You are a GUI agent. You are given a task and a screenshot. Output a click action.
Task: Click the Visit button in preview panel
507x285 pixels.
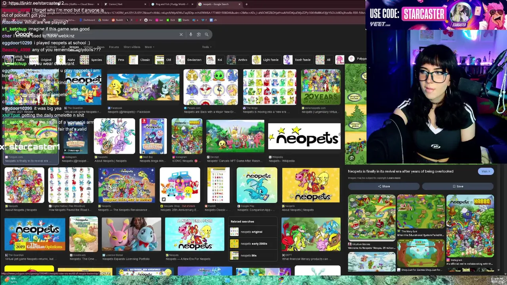485,171
